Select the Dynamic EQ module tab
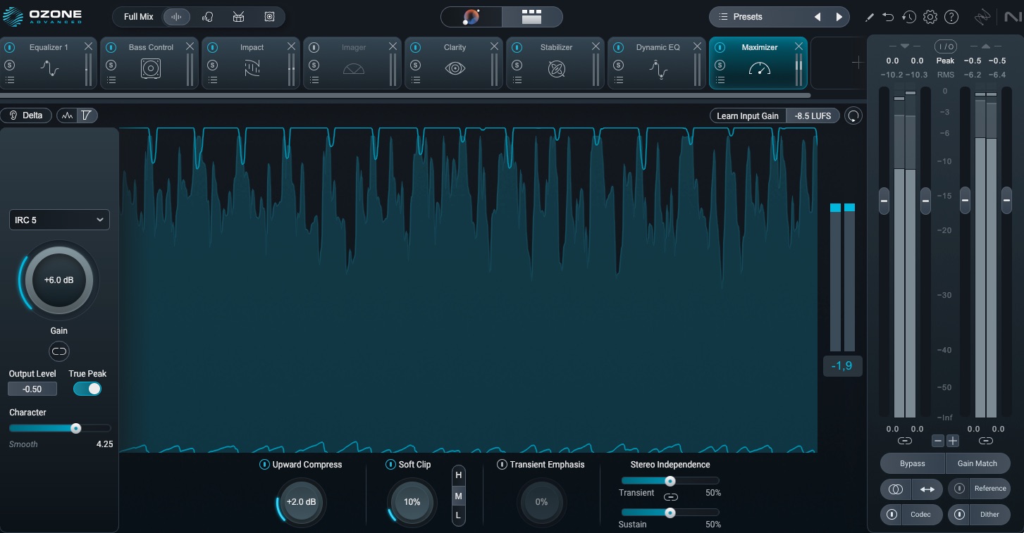 658,63
